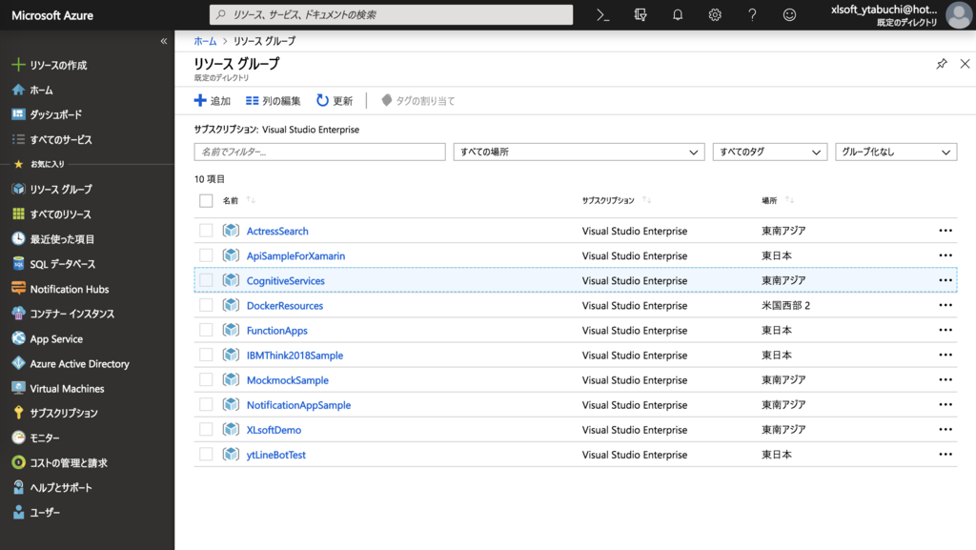Check the CognitiveServices row checkbox
The image size is (976, 550).
click(206, 280)
